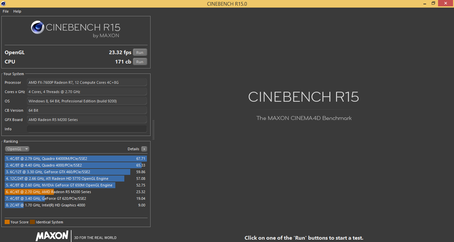Screen dimensions: 454x242
Task: Click the Details arrow button
Action: [144, 149]
